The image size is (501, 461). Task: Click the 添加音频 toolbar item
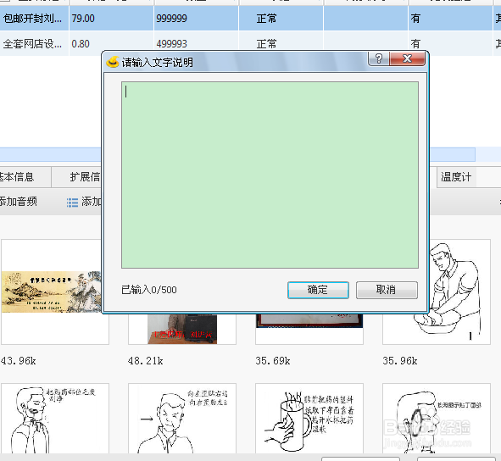tap(18, 202)
